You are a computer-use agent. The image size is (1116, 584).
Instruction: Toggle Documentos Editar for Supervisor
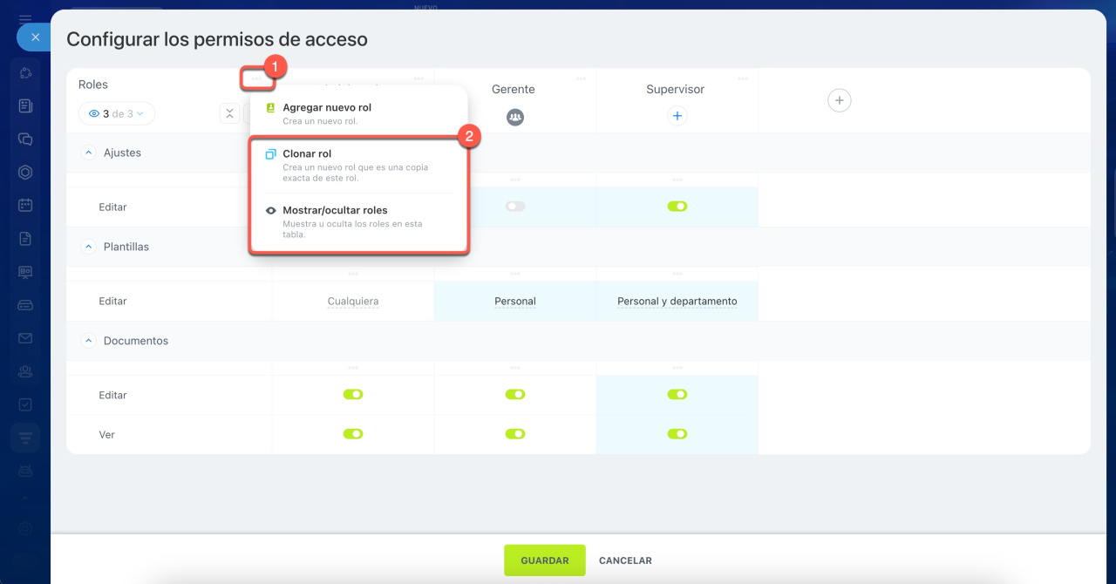(677, 395)
